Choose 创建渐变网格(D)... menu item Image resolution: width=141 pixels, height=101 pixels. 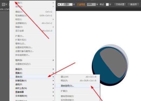(x=33, y=47)
